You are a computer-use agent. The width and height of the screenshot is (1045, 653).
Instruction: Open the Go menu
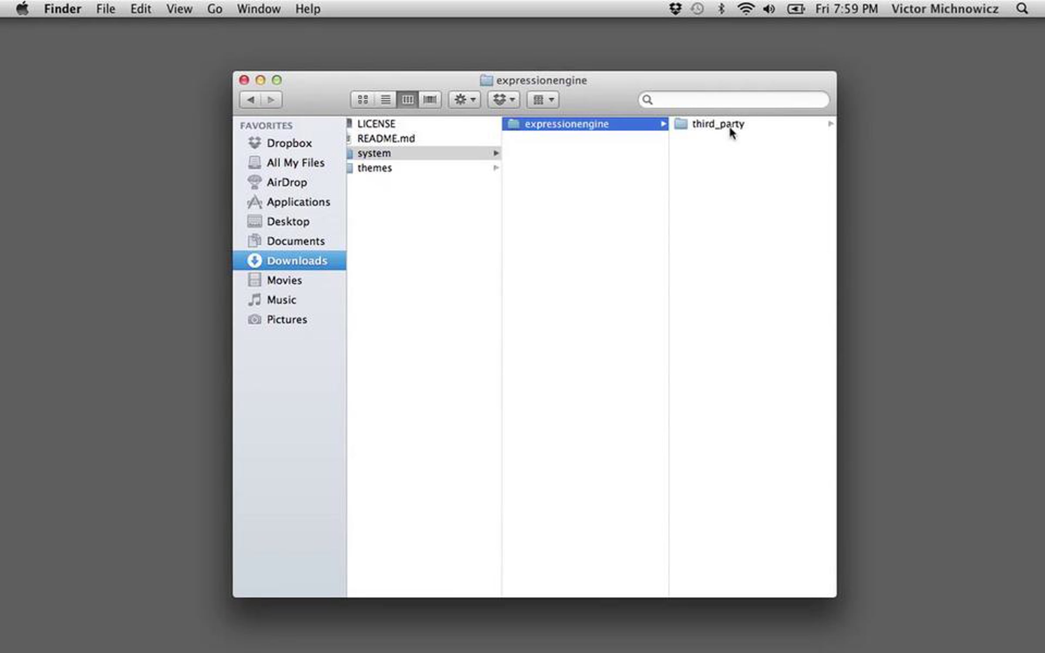[x=215, y=9]
